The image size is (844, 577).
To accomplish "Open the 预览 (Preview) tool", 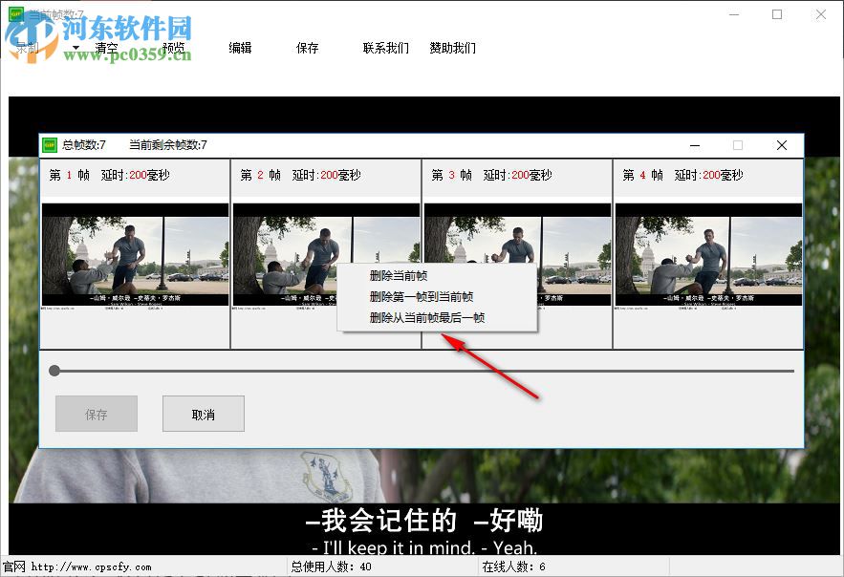I will (x=173, y=48).
